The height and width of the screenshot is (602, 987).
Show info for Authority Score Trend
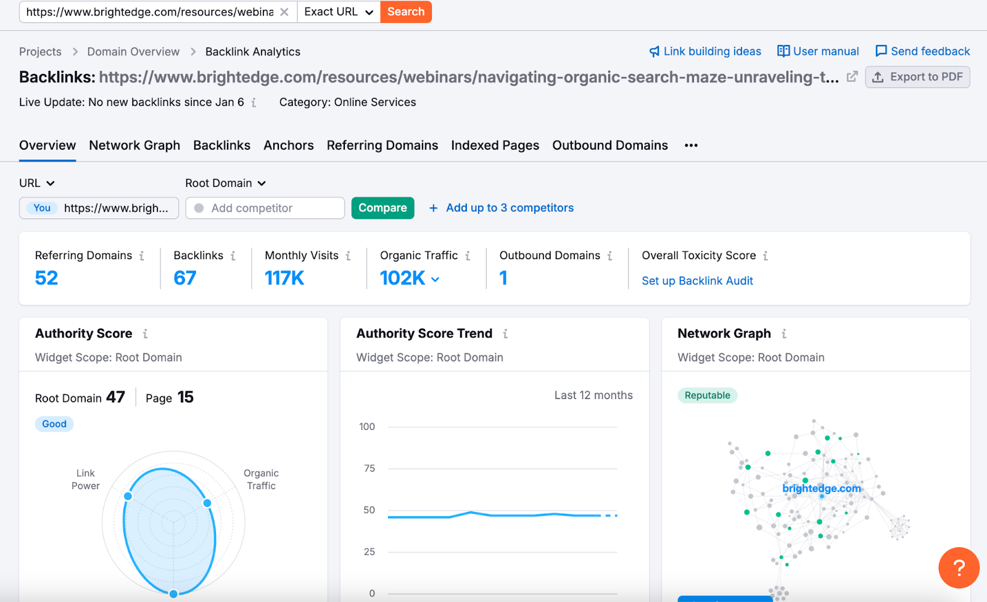[x=505, y=334]
